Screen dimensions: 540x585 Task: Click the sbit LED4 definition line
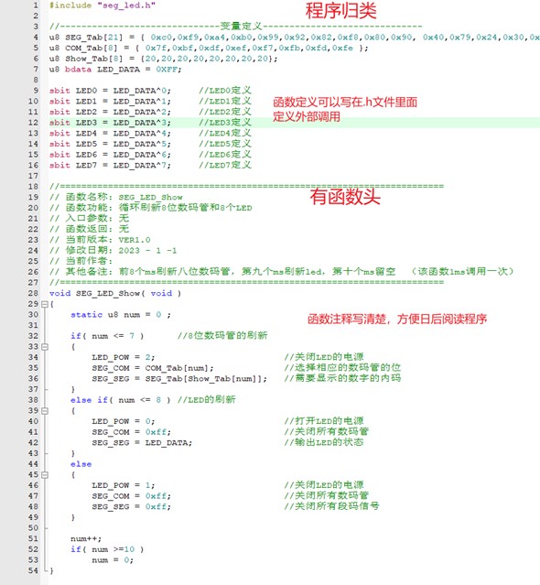(150, 133)
